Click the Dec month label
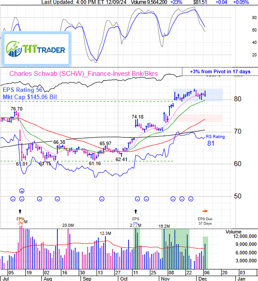The image size is (258, 281). pyautogui.click(x=203, y=279)
